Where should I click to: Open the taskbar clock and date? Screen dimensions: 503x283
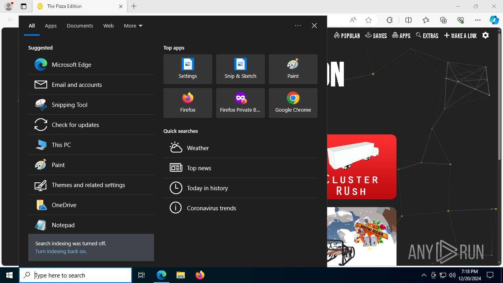click(470, 275)
